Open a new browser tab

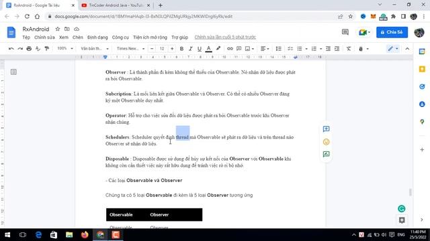(x=161, y=5)
